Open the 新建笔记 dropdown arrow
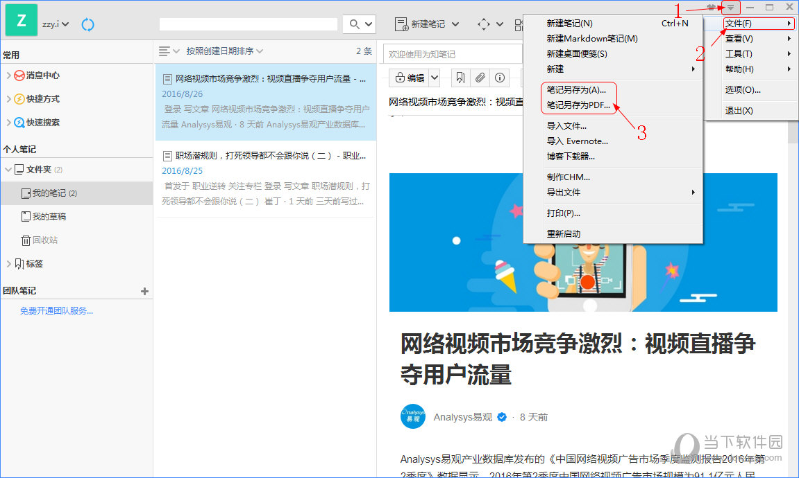The height and width of the screenshot is (478, 799). (456, 23)
